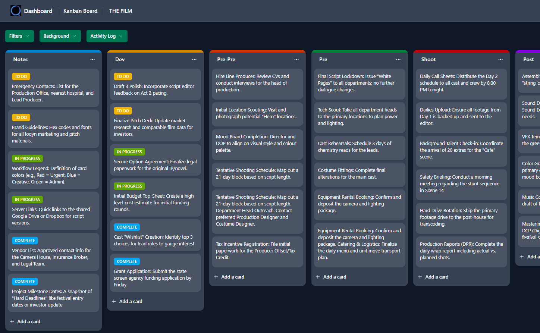Click Add a card in the Shoot column

point(436,276)
